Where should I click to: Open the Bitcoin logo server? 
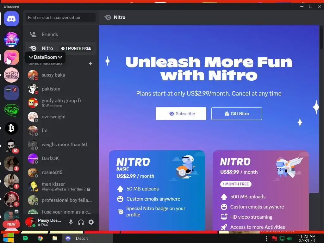[x=11, y=128]
